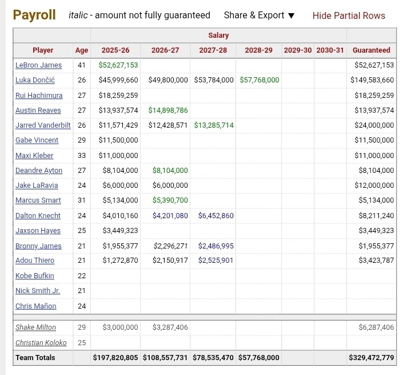
Task: Select Deandre Ayton player link
Action: (x=39, y=171)
